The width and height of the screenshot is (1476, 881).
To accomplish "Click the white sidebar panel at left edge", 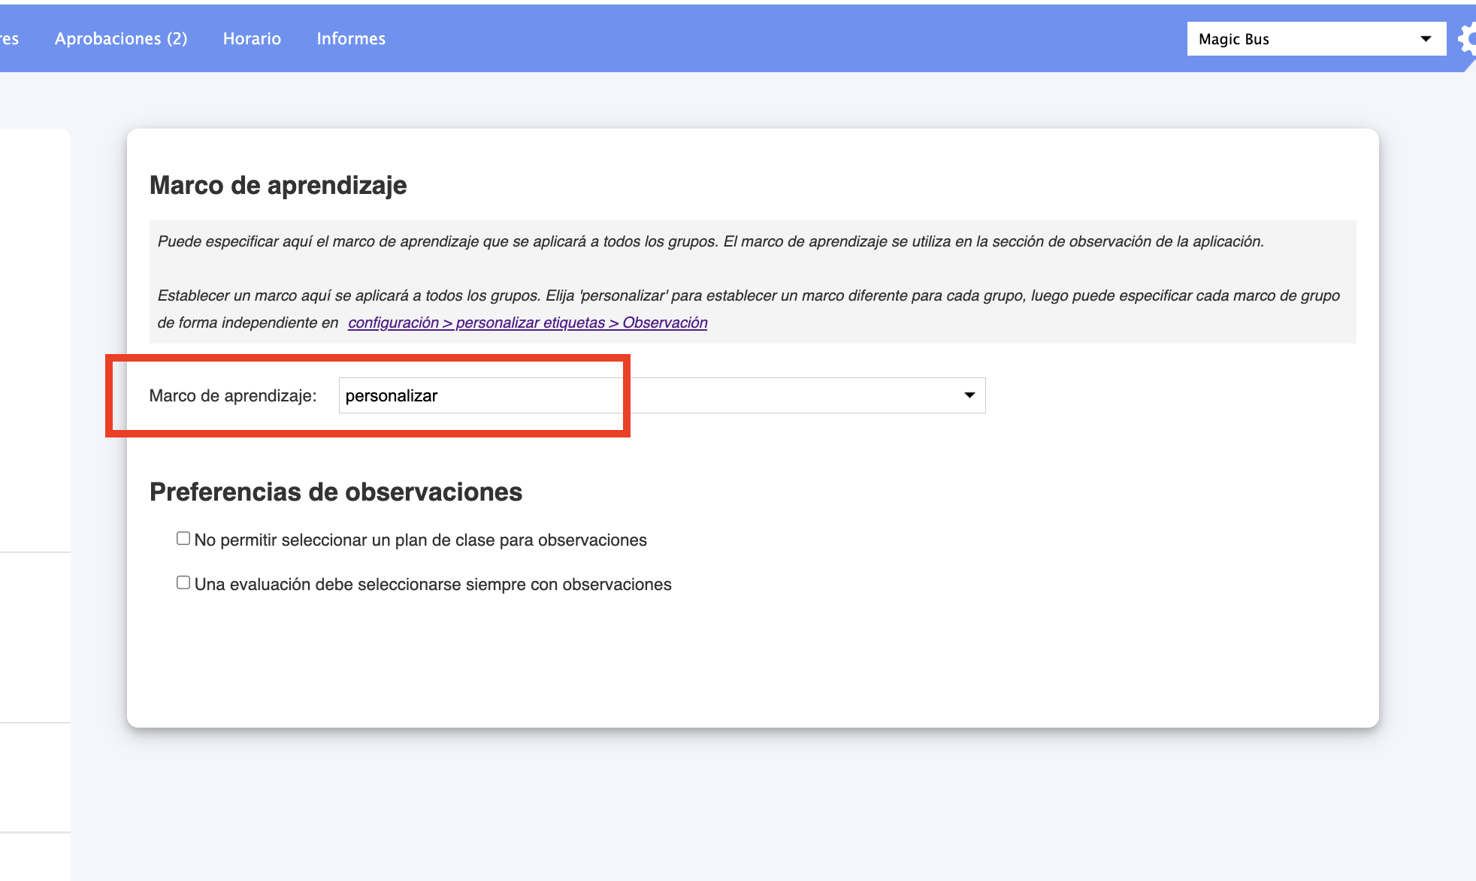I will click(x=35, y=338).
